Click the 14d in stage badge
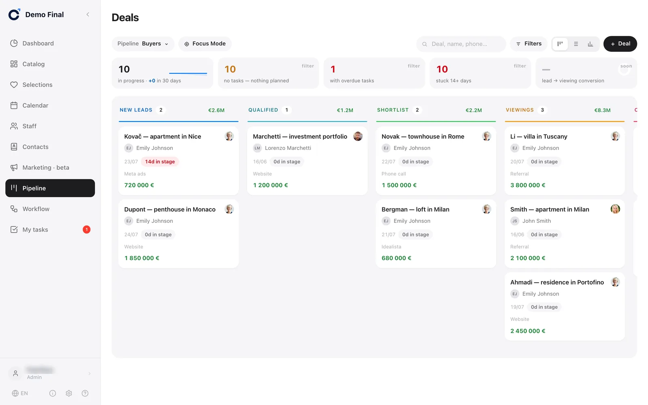Viewport: 648px width, 405px height. click(x=160, y=162)
